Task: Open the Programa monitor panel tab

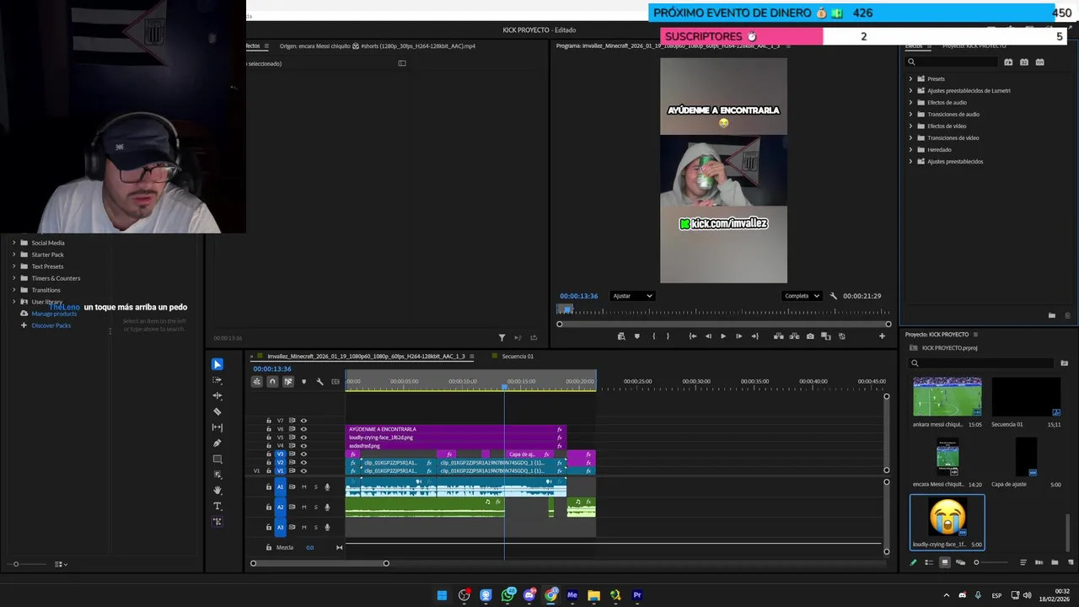Action: tap(668, 46)
